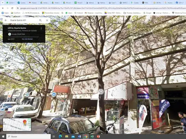Viewport: 186px width, 139px height.
Task: Open PowerPoint from the taskbar
Action: point(98,136)
